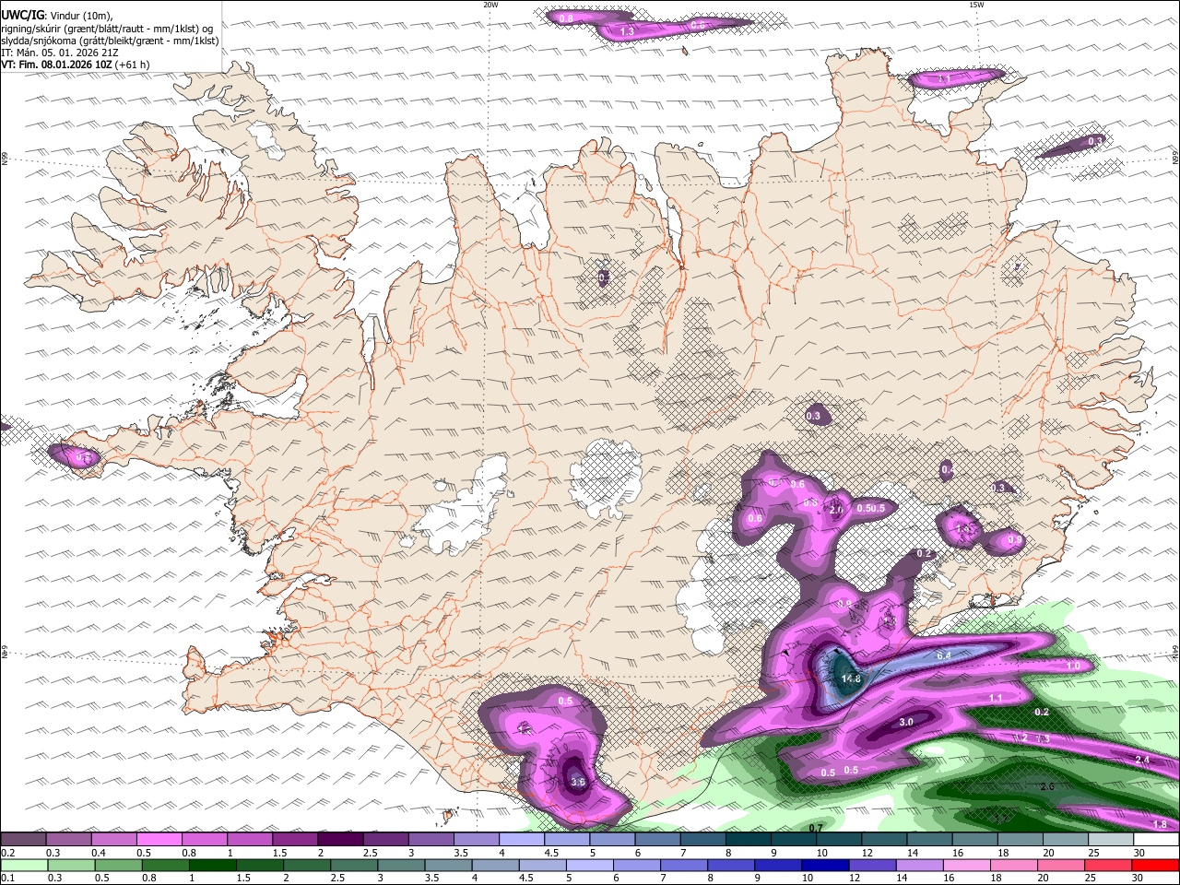
Task: Click the 2.6 value in the green rain area
Action: 1046,786
